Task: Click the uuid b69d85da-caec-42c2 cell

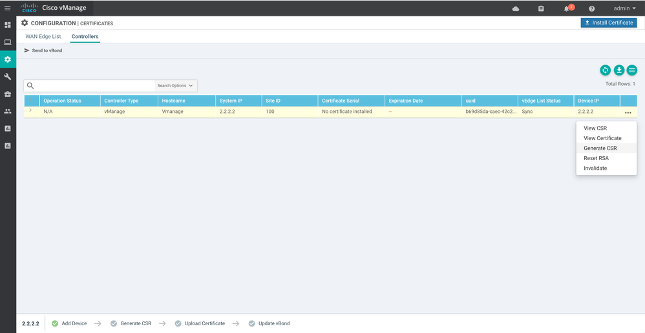Action: pos(491,111)
